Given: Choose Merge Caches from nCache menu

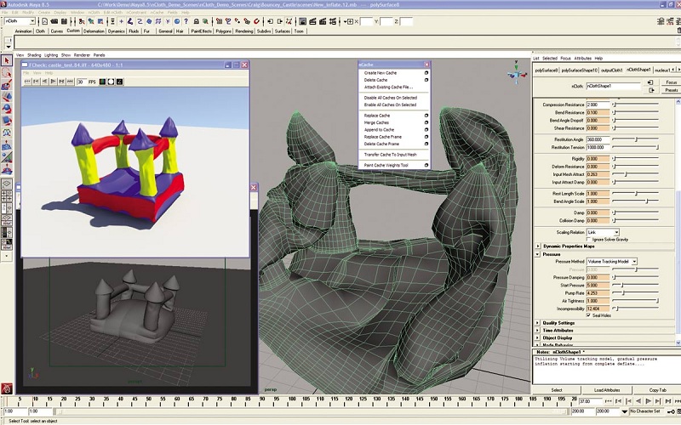Looking at the screenshot, I should coord(377,122).
